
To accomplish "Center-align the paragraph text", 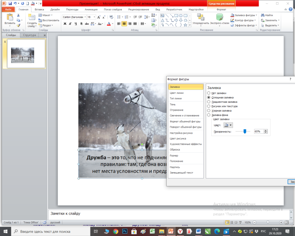I will point(124,24).
